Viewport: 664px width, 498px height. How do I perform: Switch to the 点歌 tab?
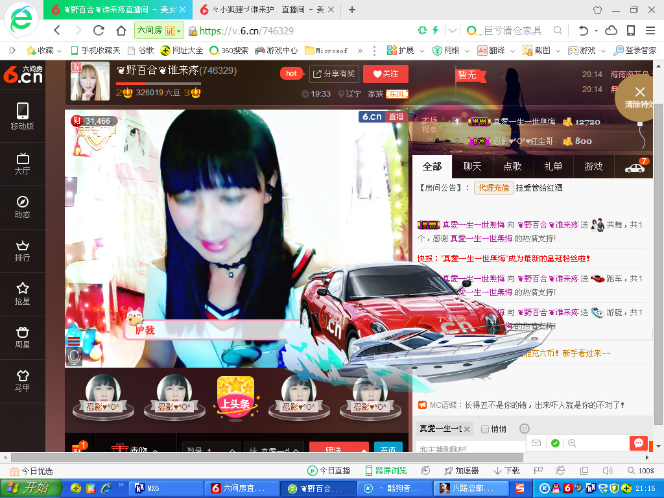(x=512, y=167)
